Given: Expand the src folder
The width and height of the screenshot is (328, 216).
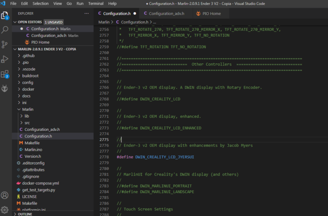Looking at the screenshot, I should 27,122.
